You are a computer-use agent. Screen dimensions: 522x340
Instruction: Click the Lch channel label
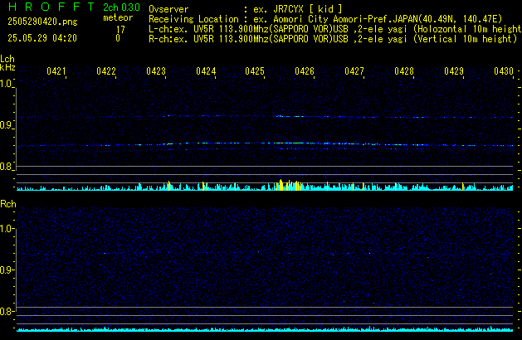coord(7,59)
